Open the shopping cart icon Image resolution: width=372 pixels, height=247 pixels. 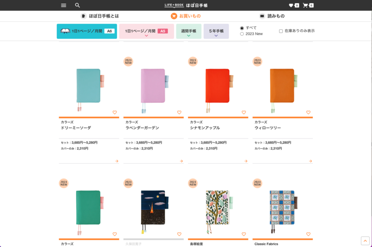point(308,5)
